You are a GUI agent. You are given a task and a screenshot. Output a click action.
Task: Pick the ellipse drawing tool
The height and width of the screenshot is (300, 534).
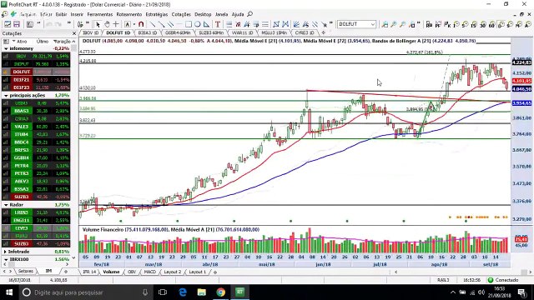(x=197, y=24)
